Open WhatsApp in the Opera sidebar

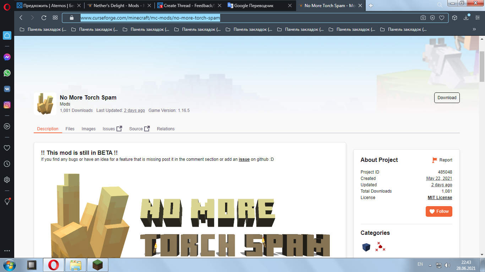[x=7, y=73]
